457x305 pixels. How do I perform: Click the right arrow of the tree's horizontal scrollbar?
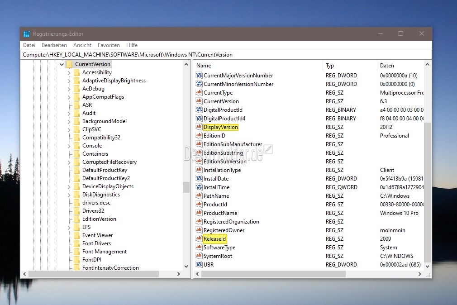pos(179,274)
